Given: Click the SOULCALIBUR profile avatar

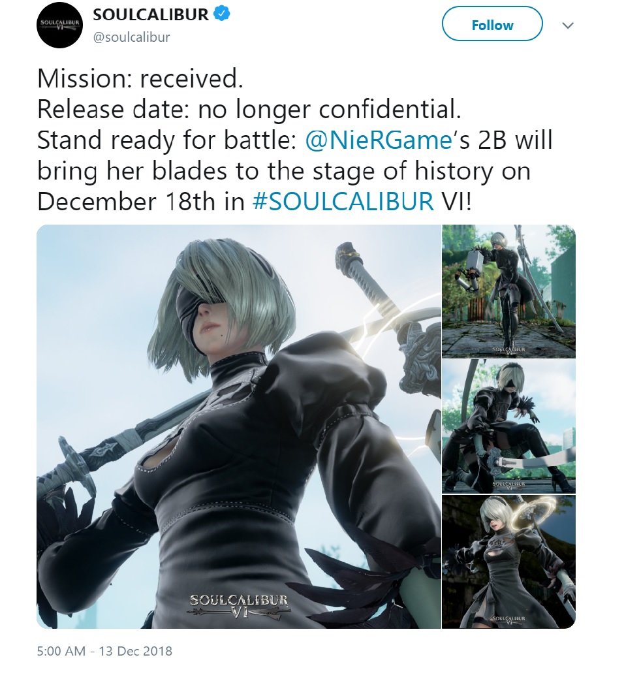Looking at the screenshot, I should [59, 25].
